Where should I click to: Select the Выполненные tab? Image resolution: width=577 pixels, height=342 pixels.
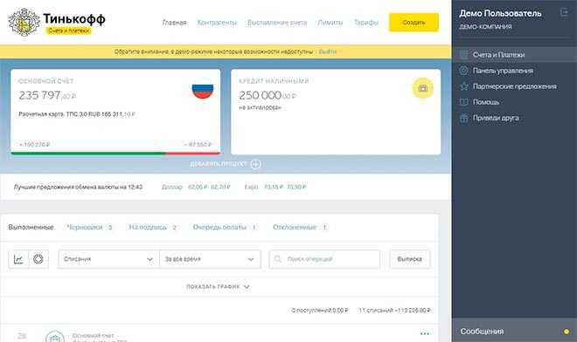[x=31, y=228]
